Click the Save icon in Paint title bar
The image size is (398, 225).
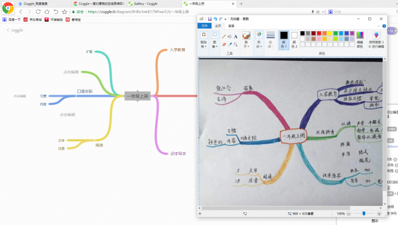[x=210, y=19]
